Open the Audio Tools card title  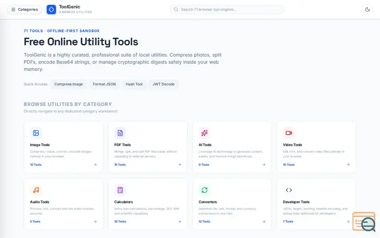(x=39, y=202)
